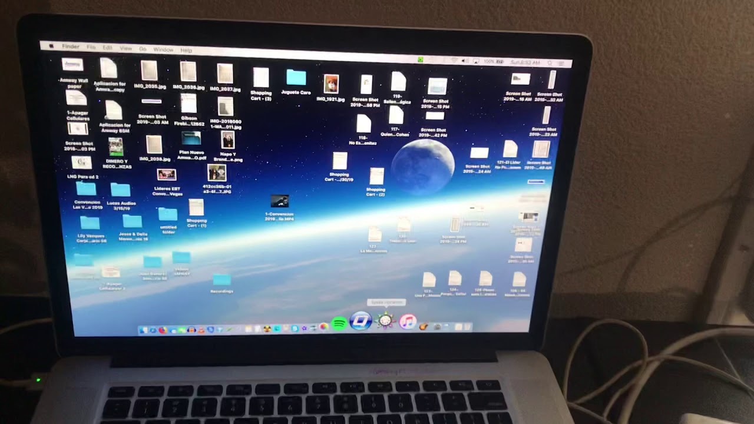
Task: Select the Shopping Cart - (1) file
Action: click(196, 213)
